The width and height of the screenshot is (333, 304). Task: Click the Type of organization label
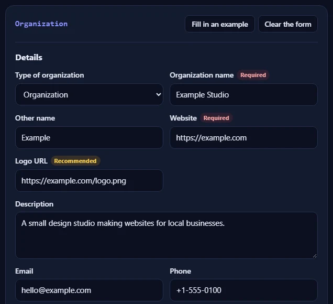pos(50,75)
